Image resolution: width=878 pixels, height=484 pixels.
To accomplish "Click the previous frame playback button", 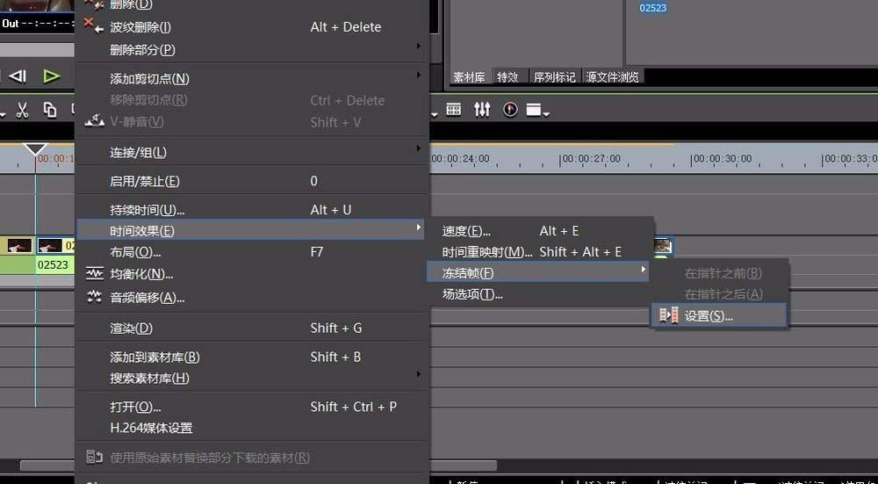I will pos(18,76).
